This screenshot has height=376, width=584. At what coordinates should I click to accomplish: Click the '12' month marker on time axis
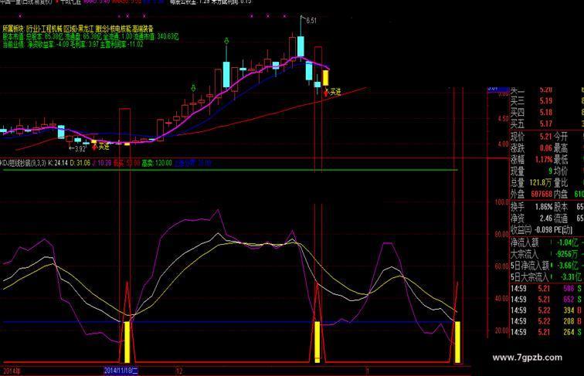point(179,371)
